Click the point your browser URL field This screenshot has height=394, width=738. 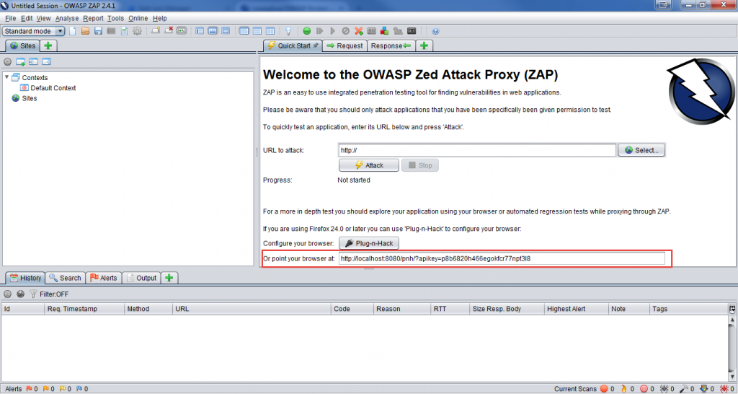pyautogui.click(x=502, y=258)
